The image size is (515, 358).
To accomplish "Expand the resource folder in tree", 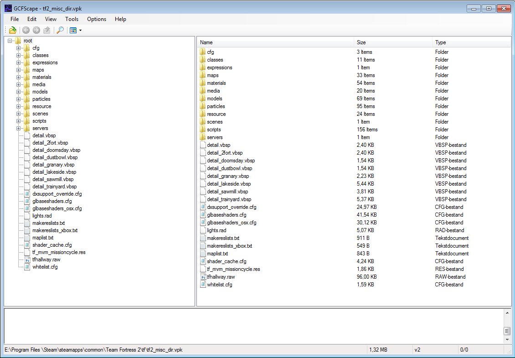I will click(18, 106).
